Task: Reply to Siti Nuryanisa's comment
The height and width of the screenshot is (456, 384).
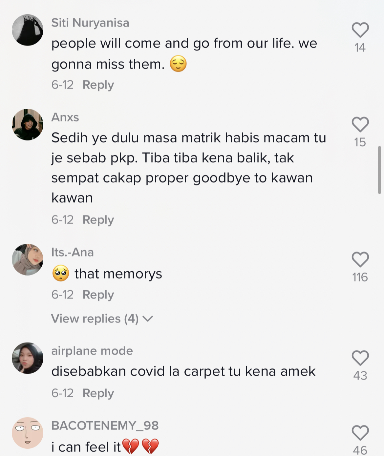Action: coord(98,85)
